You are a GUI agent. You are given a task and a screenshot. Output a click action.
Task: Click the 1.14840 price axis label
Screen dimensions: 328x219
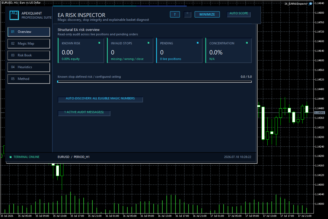(320, 3)
